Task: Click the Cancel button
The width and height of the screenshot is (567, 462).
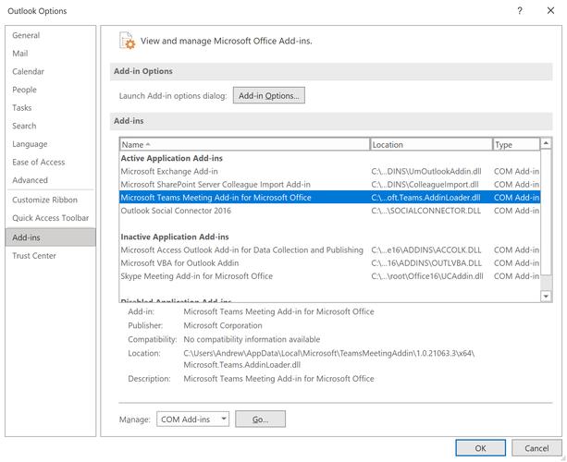Action: (536, 448)
